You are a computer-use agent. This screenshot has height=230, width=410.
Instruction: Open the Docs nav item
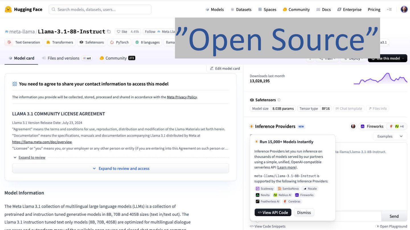pyautogui.click(x=323, y=9)
